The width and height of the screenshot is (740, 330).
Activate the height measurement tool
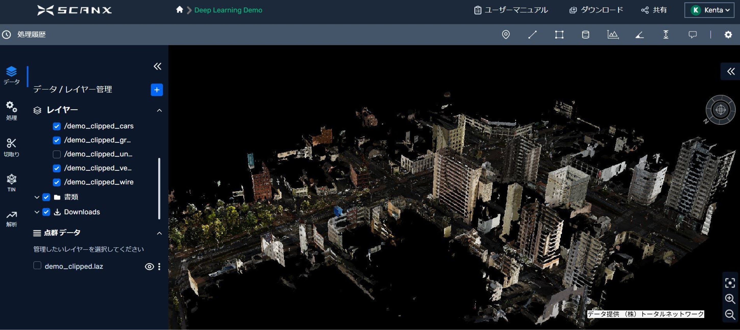(665, 34)
